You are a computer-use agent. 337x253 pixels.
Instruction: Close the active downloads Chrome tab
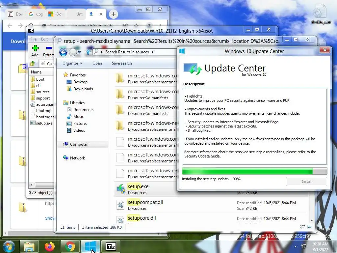coord(101,14)
